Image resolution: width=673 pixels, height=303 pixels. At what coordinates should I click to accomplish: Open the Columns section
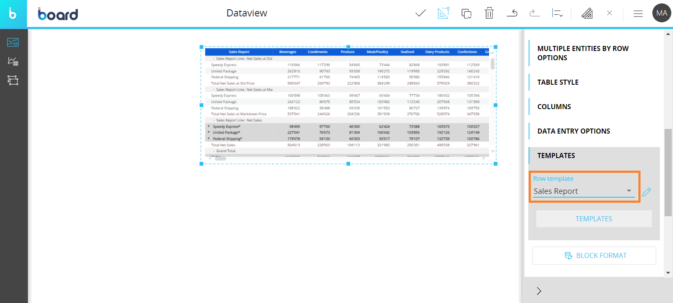click(554, 107)
